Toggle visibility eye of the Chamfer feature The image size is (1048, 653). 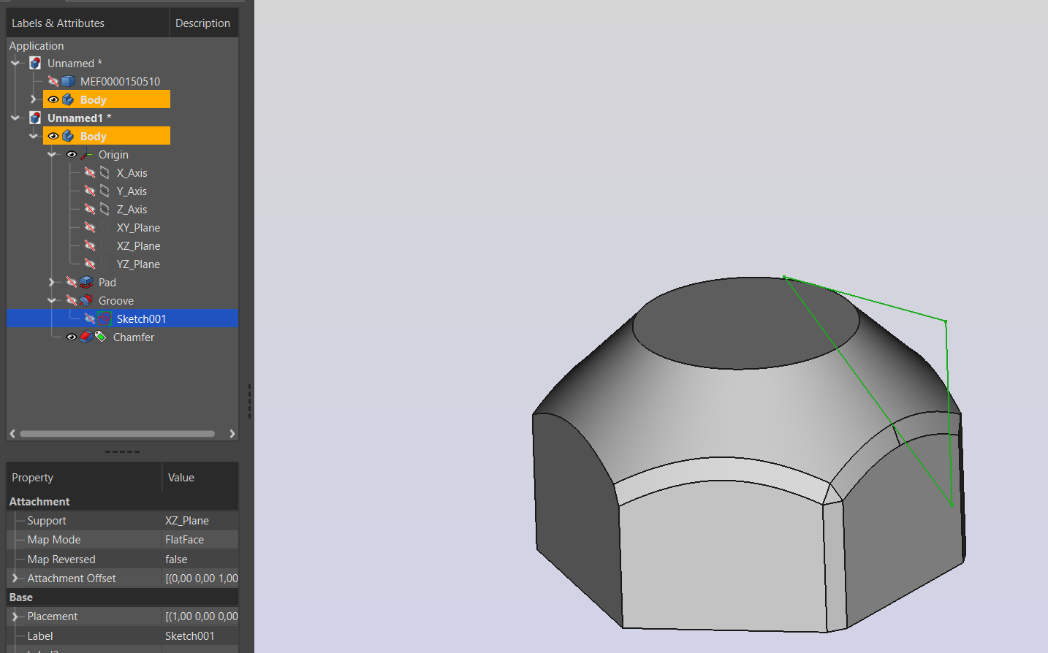tap(71, 337)
